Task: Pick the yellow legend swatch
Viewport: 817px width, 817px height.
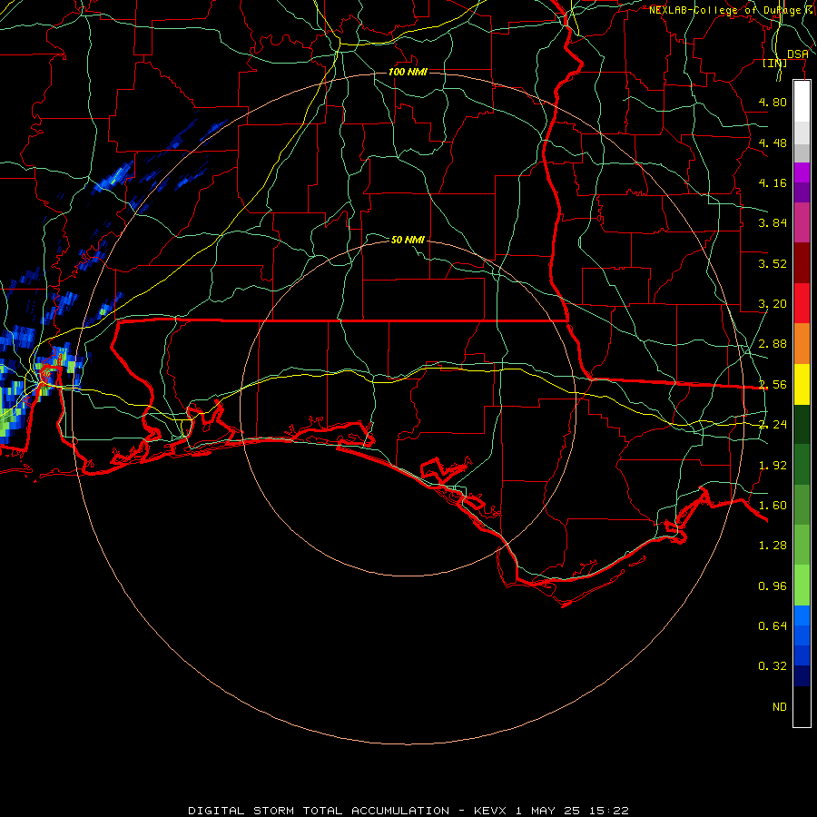Action: pos(802,384)
